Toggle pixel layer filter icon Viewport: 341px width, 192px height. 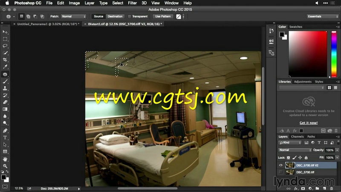[306, 143]
